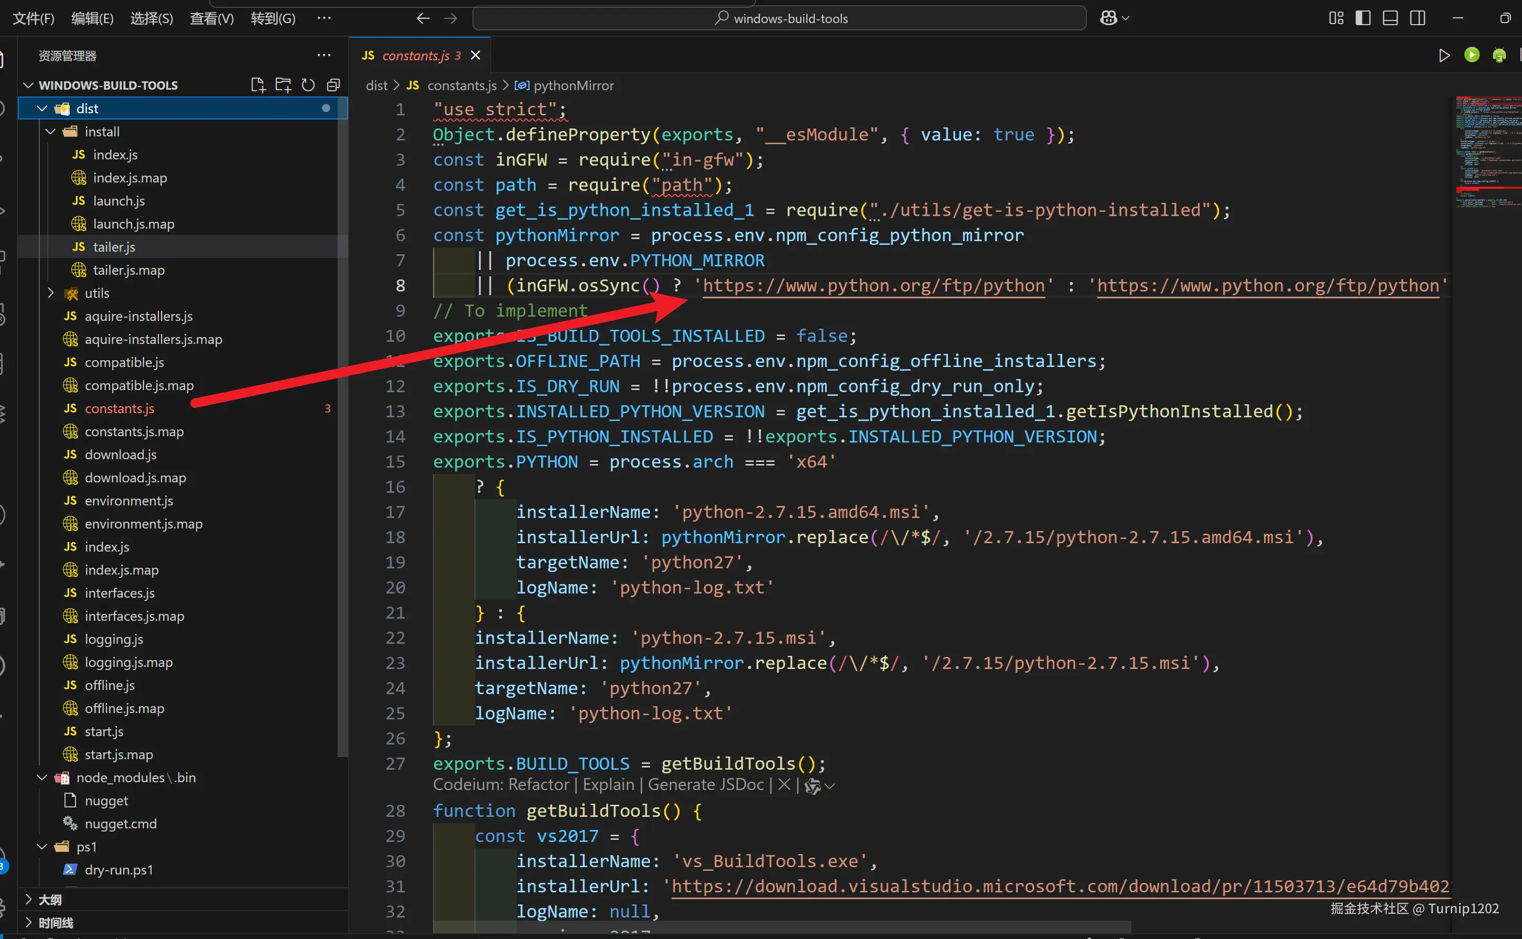Click the dist breadcrumb

click(x=376, y=85)
